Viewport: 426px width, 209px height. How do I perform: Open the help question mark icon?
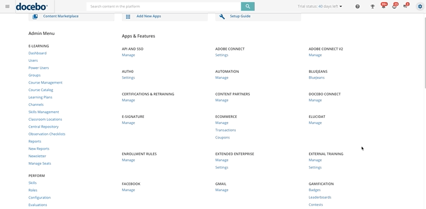(x=357, y=6)
